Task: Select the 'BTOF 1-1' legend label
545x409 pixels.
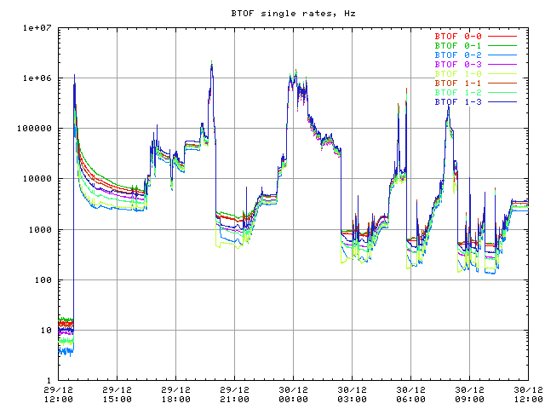Action: [458, 84]
